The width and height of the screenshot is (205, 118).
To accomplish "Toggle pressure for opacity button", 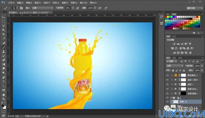I will click(x=78, y=8).
